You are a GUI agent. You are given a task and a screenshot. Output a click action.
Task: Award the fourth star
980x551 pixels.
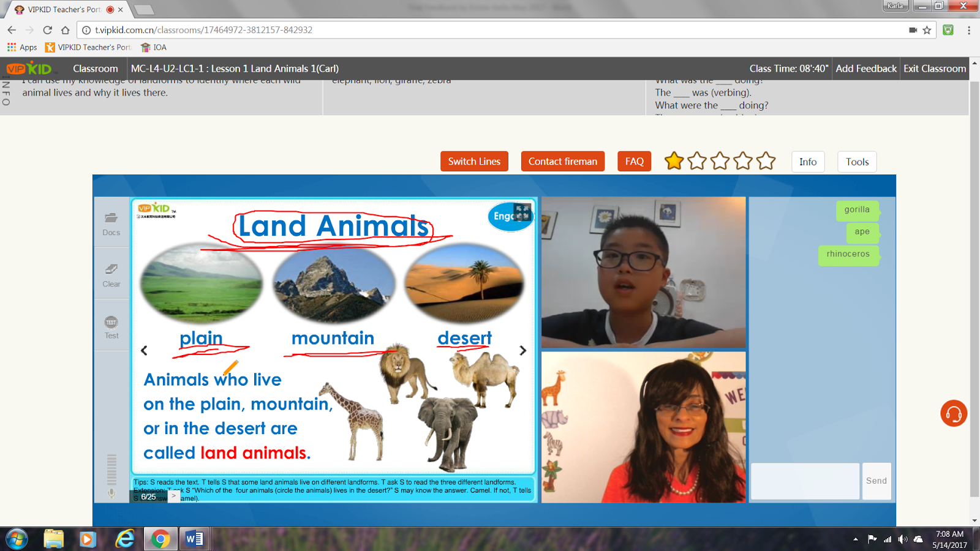click(743, 161)
